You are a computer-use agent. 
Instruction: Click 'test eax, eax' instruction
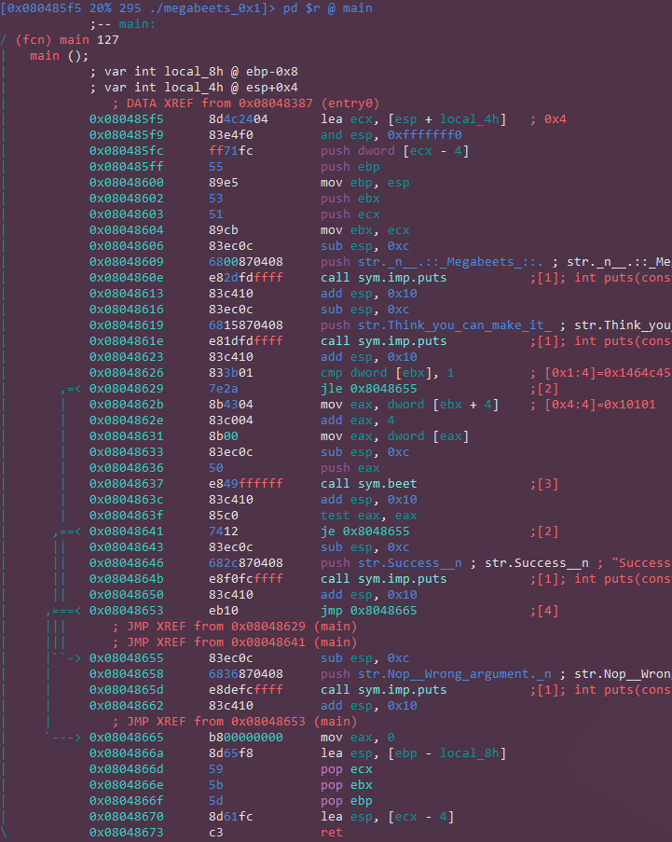click(369, 516)
